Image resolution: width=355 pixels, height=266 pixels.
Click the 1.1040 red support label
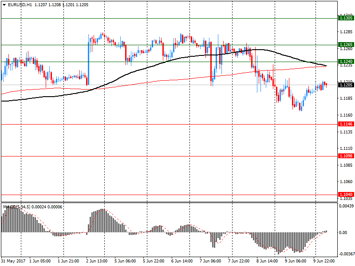click(x=346, y=195)
